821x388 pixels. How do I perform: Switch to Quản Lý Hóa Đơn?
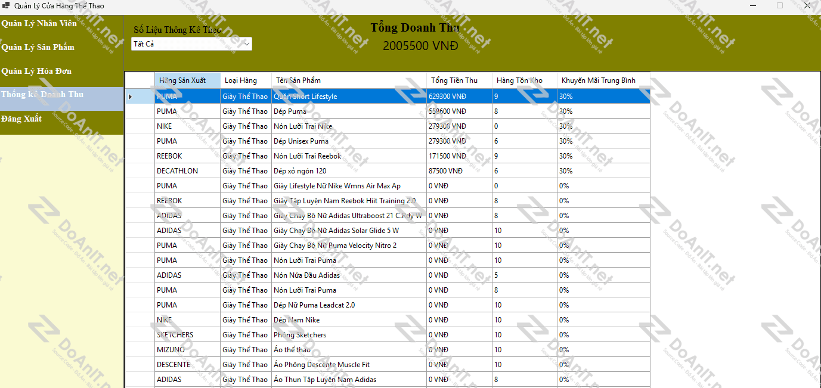pyautogui.click(x=62, y=72)
